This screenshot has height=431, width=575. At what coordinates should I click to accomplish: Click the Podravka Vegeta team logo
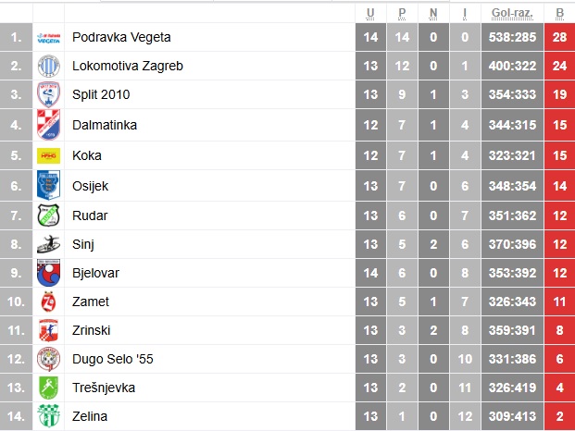tap(48, 38)
